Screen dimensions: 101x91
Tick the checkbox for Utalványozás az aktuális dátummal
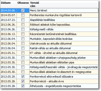click(x=23, y=44)
